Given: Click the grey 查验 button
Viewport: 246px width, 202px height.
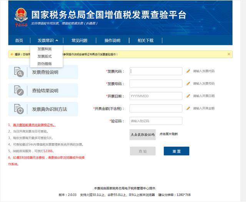Looking at the screenshot, I should [x=143, y=151].
